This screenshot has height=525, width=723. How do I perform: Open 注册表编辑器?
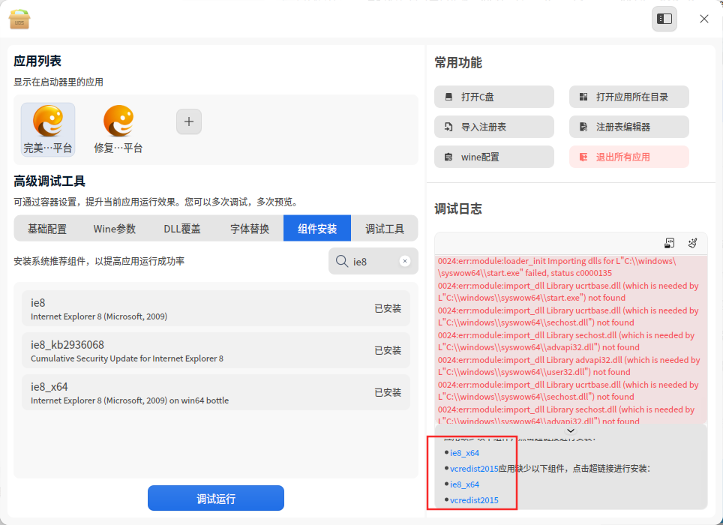point(629,127)
